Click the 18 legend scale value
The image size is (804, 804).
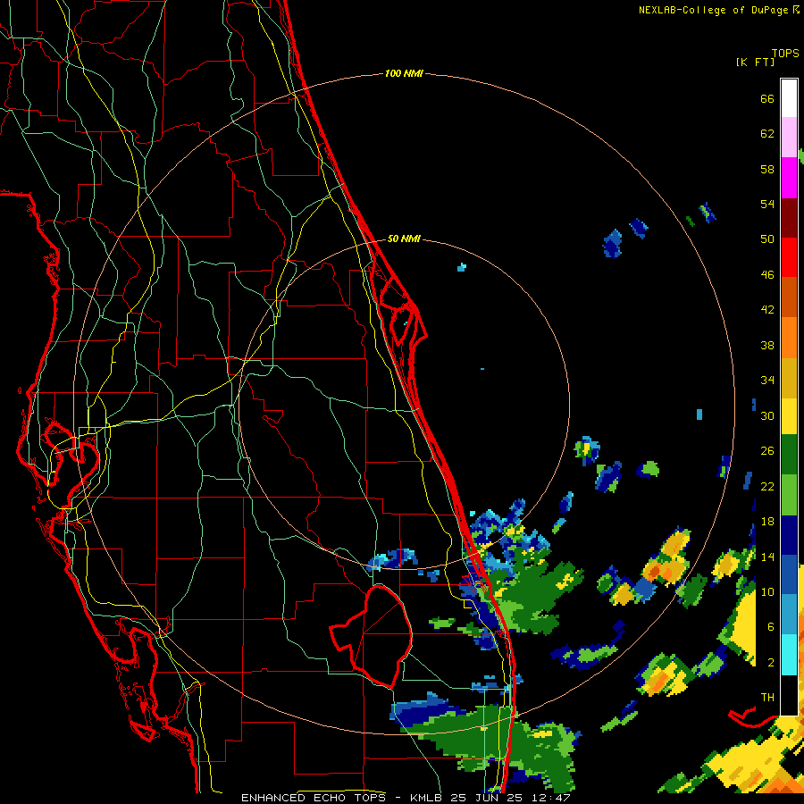point(767,522)
